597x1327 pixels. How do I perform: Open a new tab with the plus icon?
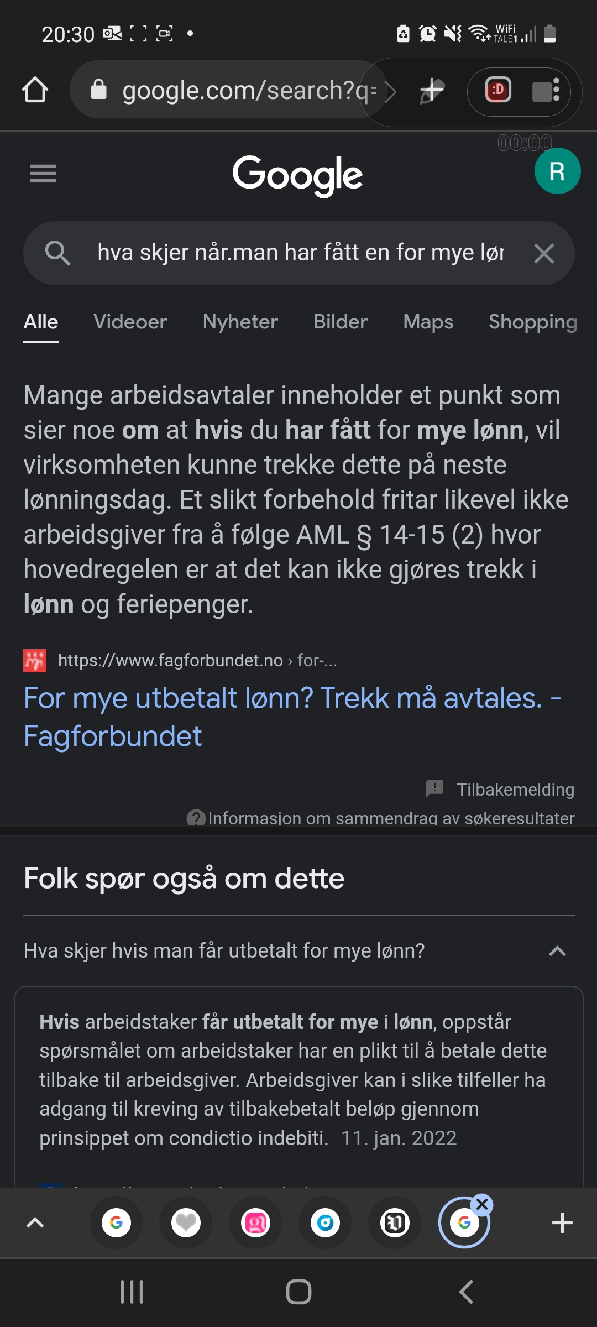562,1222
